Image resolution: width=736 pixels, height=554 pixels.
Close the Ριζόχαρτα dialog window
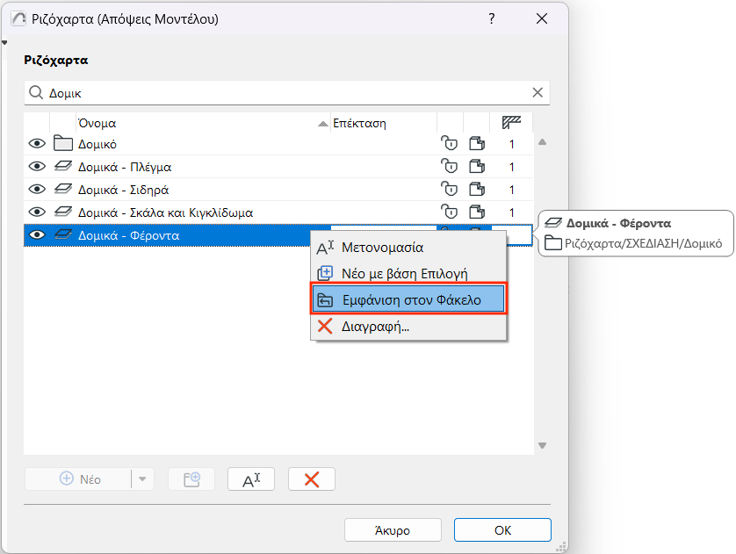[x=542, y=18]
